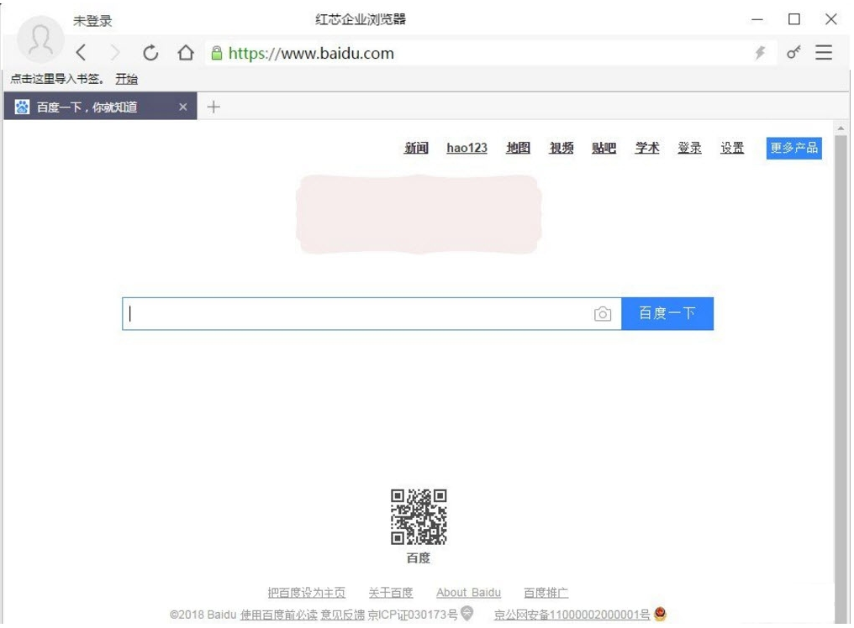Open the hamburger browser menu

point(824,52)
